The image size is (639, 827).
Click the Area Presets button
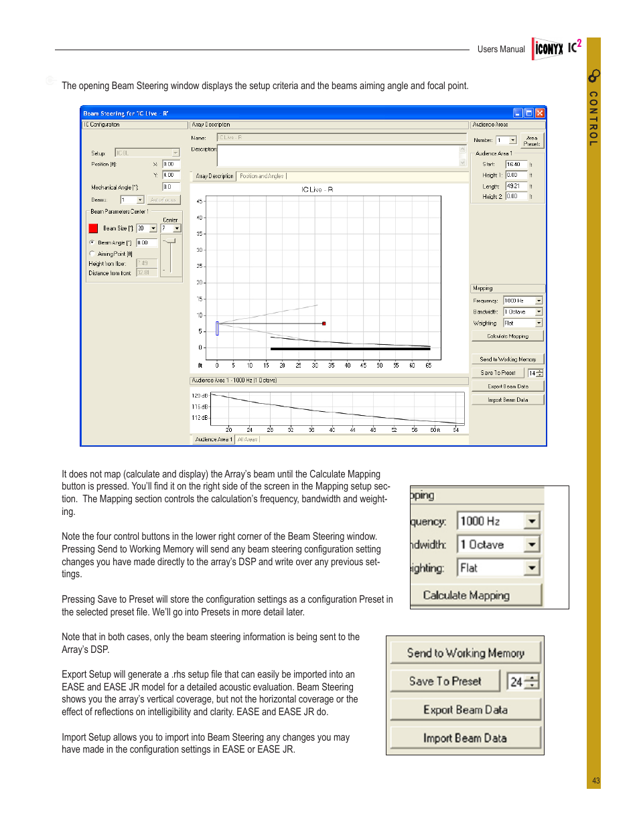[x=532, y=141]
